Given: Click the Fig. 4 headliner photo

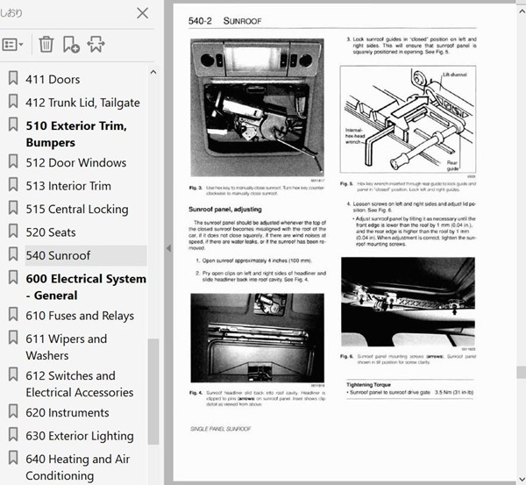Looking at the screenshot, I should pyautogui.click(x=257, y=338).
